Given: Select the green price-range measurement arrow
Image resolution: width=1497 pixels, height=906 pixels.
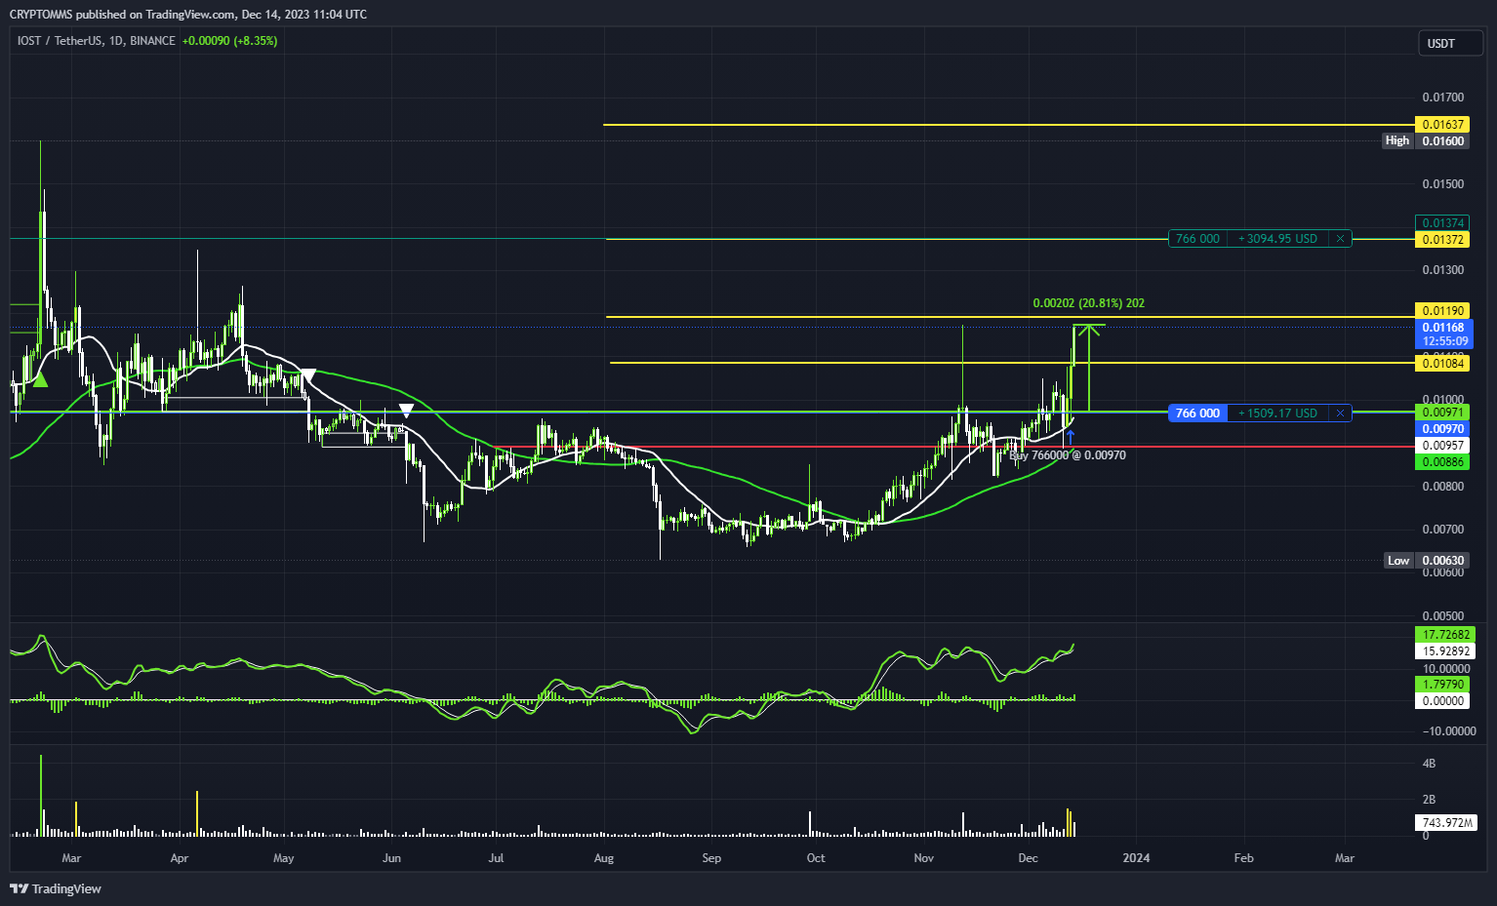Looking at the screenshot, I should coord(1089,369).
